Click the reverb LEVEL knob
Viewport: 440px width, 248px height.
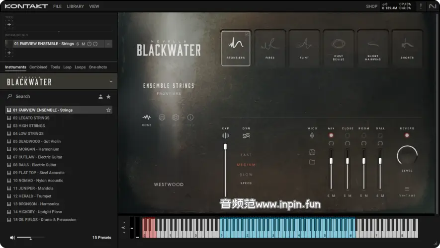pyautogui.click(x=407, y=155)
